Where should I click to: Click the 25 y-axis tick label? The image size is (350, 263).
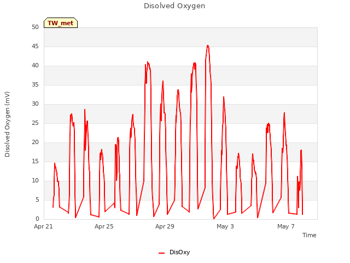(35, 123)
